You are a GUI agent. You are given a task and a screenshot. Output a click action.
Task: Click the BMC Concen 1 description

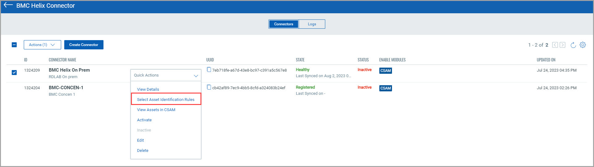(62, 94)
